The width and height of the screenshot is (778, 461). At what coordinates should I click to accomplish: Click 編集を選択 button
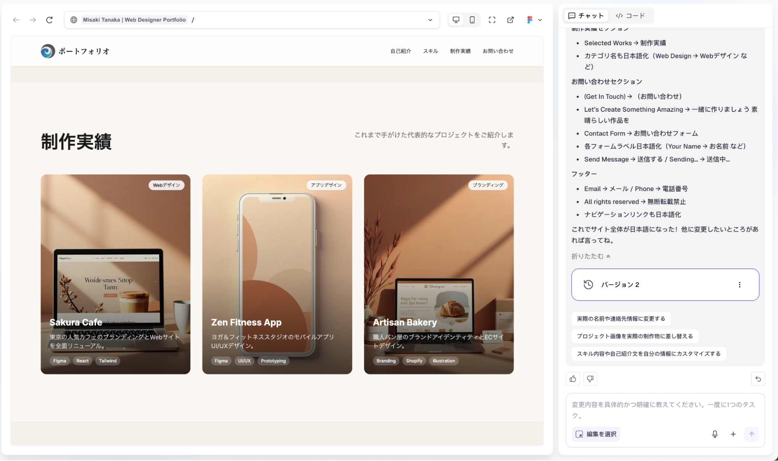(596, 434)
